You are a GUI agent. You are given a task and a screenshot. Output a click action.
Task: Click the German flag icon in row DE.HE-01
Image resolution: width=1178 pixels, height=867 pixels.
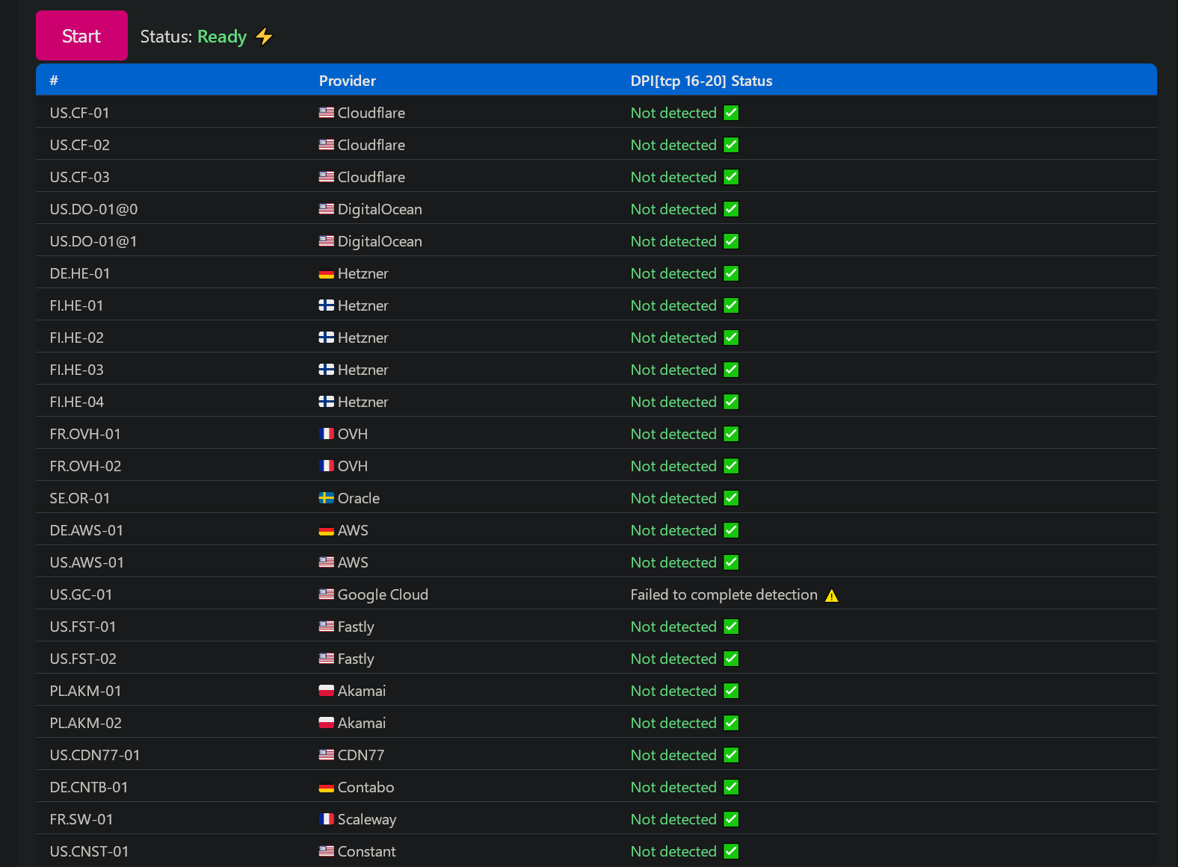tap(327, 273)
